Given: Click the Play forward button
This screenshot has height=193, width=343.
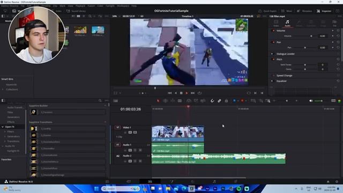Looking at the screenshot, I should coord(187,93).
